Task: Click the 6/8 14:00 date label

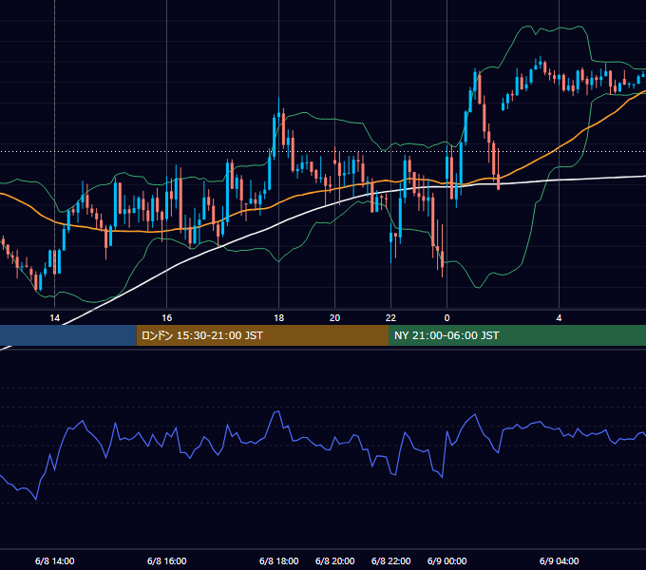Action: tap(55, 560)
